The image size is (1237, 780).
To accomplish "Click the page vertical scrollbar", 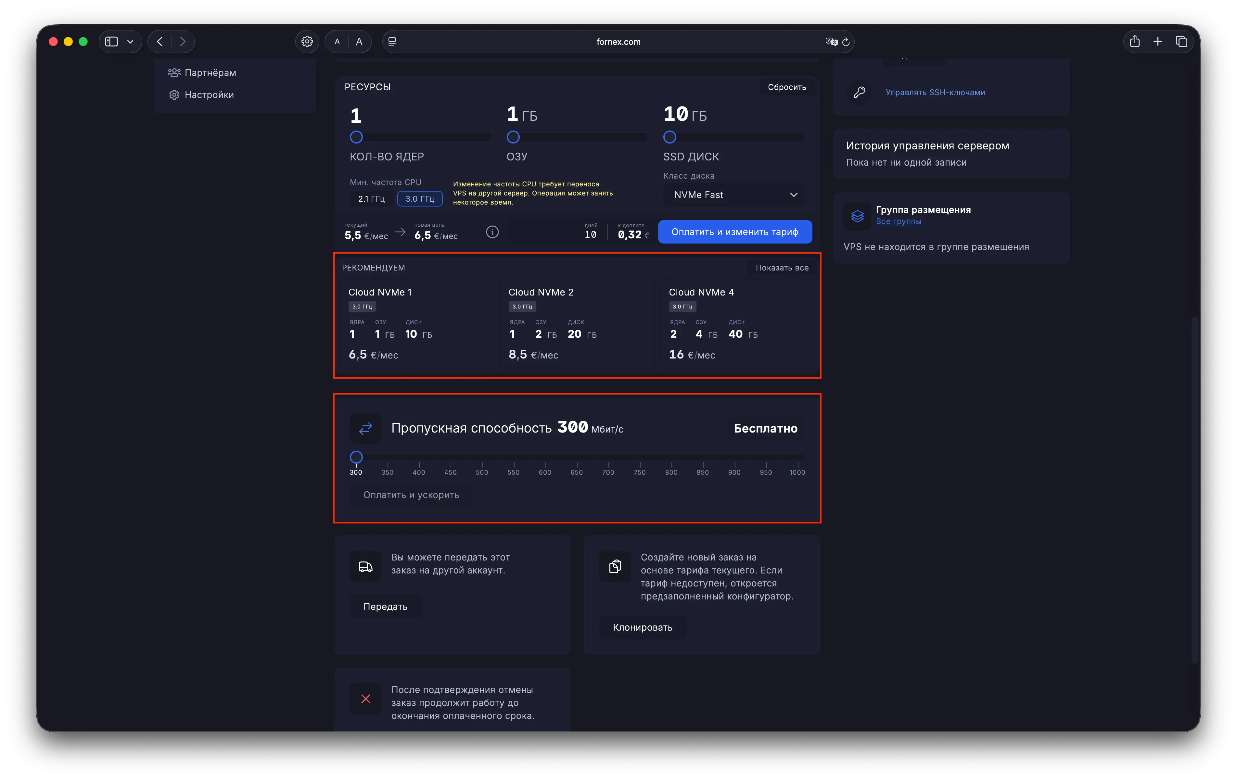I will point(1195,490).
